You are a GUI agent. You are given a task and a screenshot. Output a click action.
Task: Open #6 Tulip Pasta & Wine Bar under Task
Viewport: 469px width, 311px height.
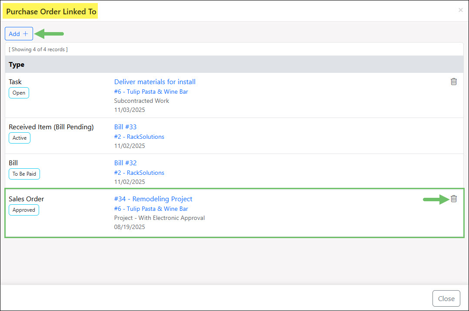pyautogui.click(x=151, y=92)
